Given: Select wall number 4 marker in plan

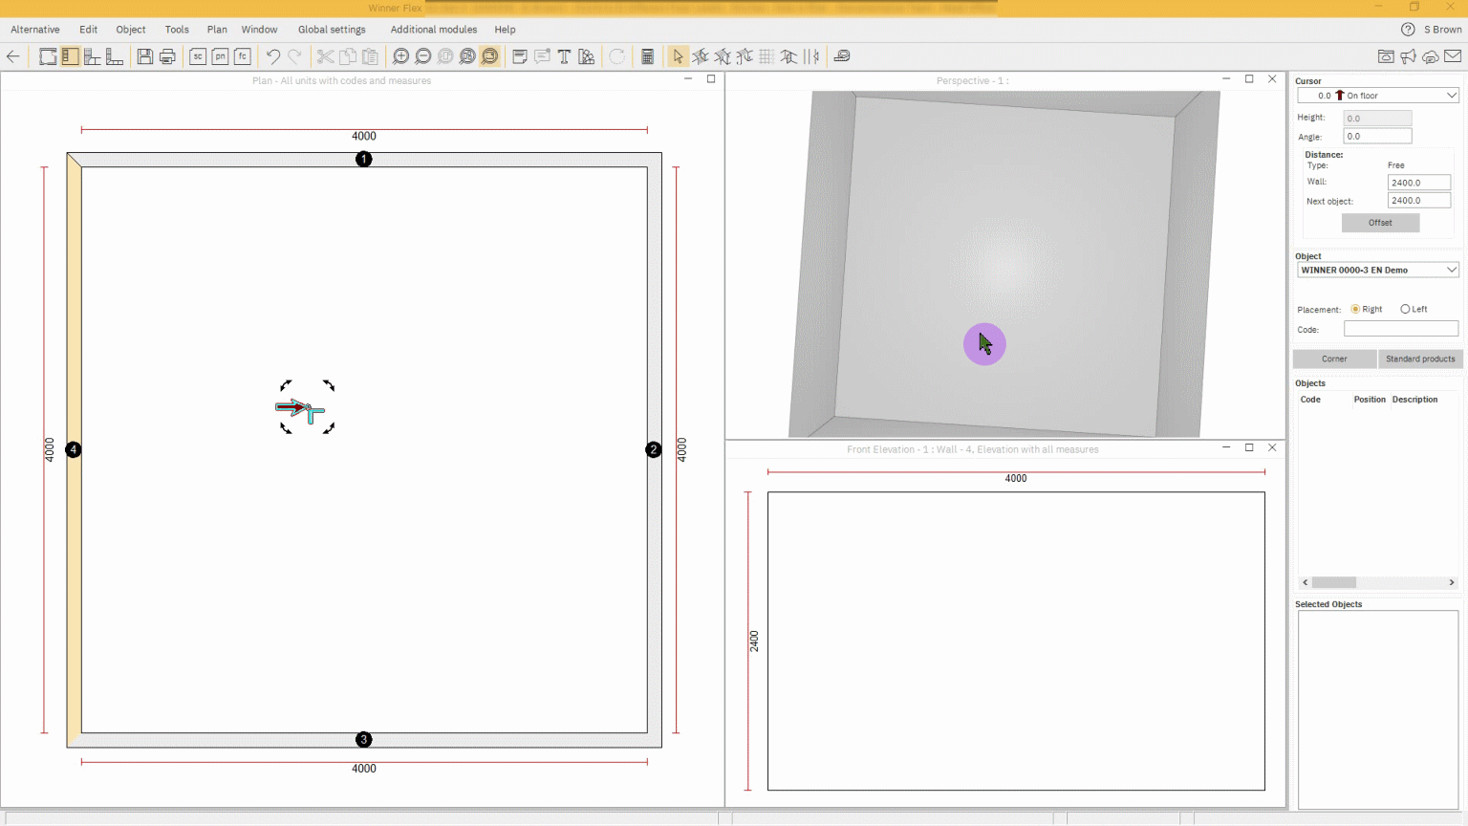Looking at the screenshot, I should [x=74, y=449].
